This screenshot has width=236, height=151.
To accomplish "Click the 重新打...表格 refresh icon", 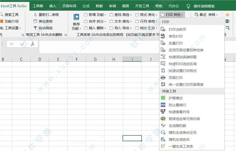I will [x=35, y=14].
